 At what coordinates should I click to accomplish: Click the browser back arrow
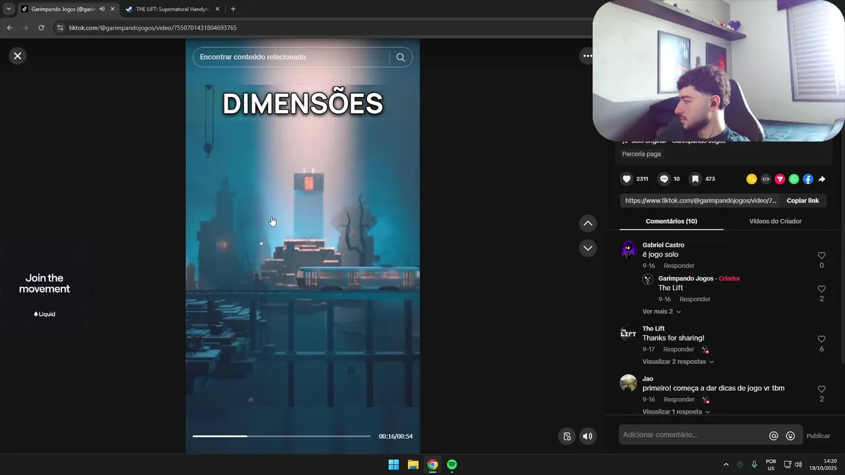9,28
